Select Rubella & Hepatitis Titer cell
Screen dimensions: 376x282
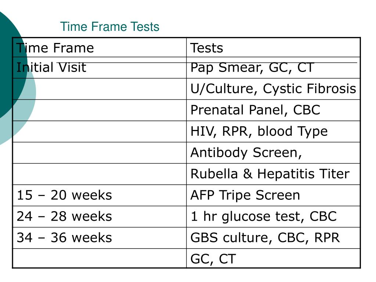273,174
